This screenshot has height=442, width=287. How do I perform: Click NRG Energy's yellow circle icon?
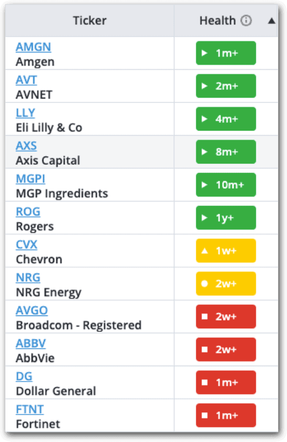coord(205,284)
